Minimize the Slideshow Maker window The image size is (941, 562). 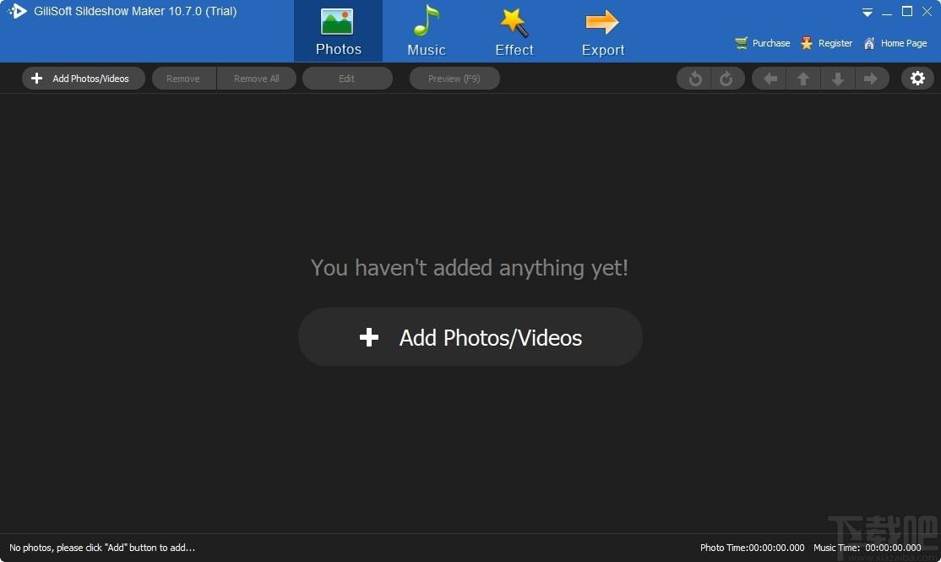(x=887, y=12)
